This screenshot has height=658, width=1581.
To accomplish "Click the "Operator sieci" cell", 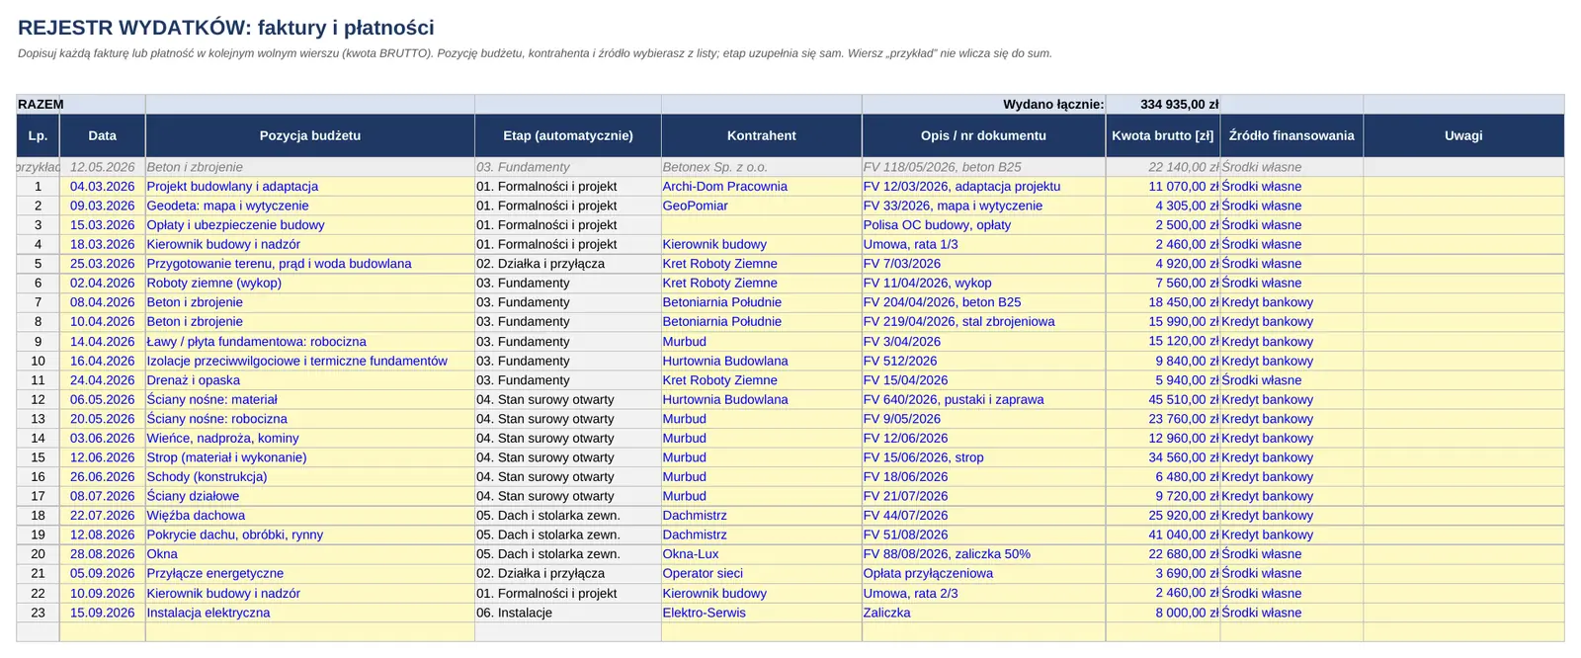I will [x=762, y=573].
